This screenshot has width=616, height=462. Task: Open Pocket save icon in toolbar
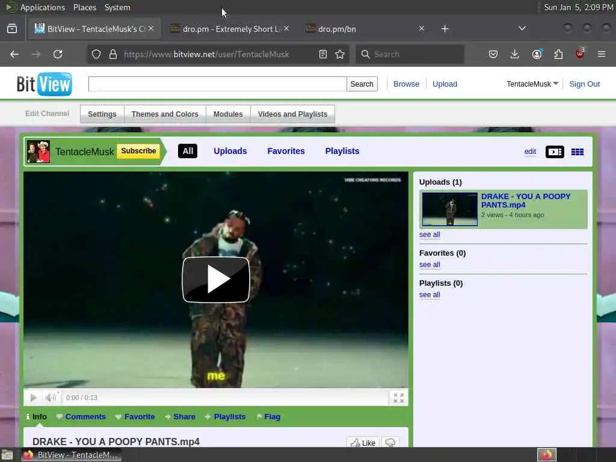point(493,54)
